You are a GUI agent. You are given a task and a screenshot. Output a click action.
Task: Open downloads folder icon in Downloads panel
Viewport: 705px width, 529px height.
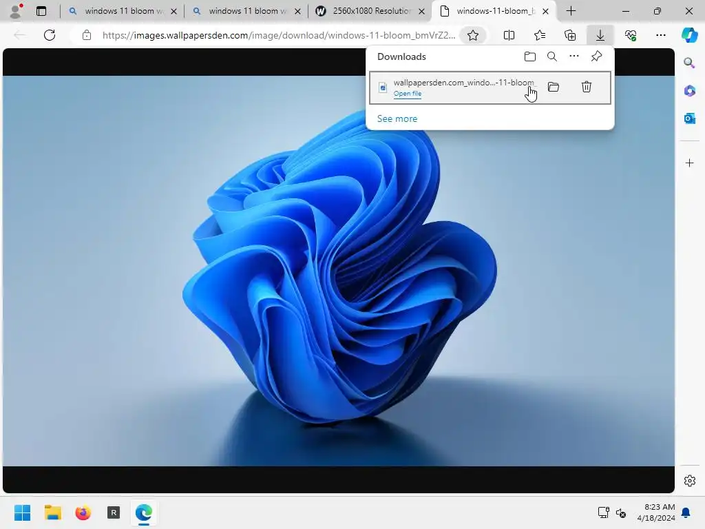point(530,56)
